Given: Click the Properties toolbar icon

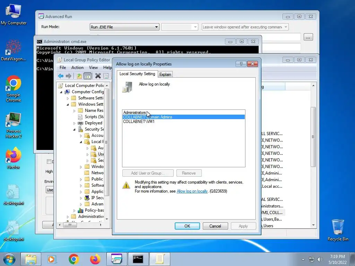Looking at the screenshot, I should tap(106, 76).
